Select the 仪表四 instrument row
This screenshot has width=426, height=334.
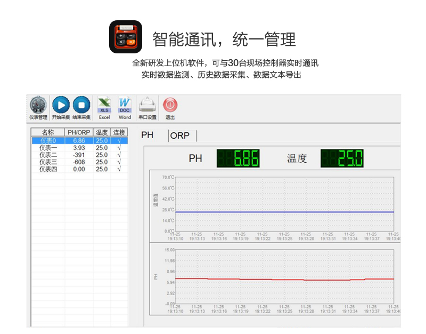[x=48, y=169]
